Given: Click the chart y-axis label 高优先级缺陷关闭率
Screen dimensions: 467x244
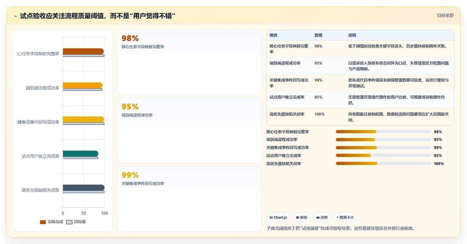Looking at the screenshot, I should pyautogui.click(x=40, y=190).
